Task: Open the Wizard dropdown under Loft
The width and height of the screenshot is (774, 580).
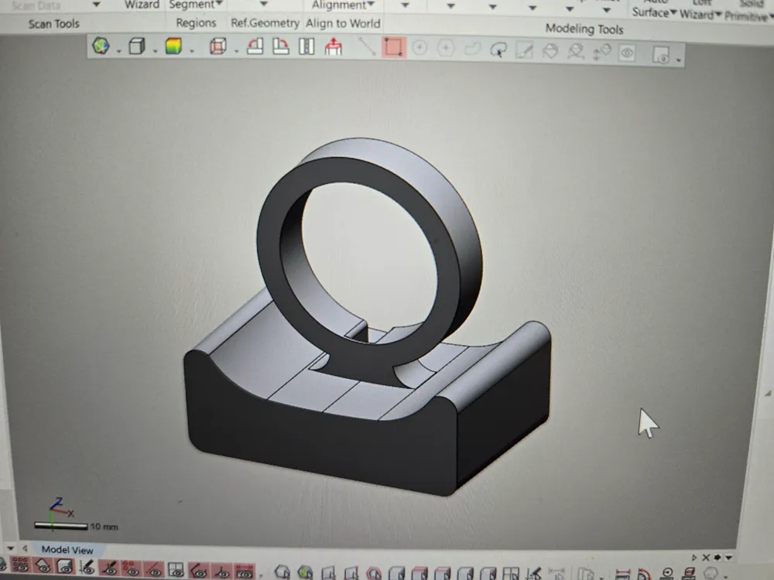Action: pos(719,14)
